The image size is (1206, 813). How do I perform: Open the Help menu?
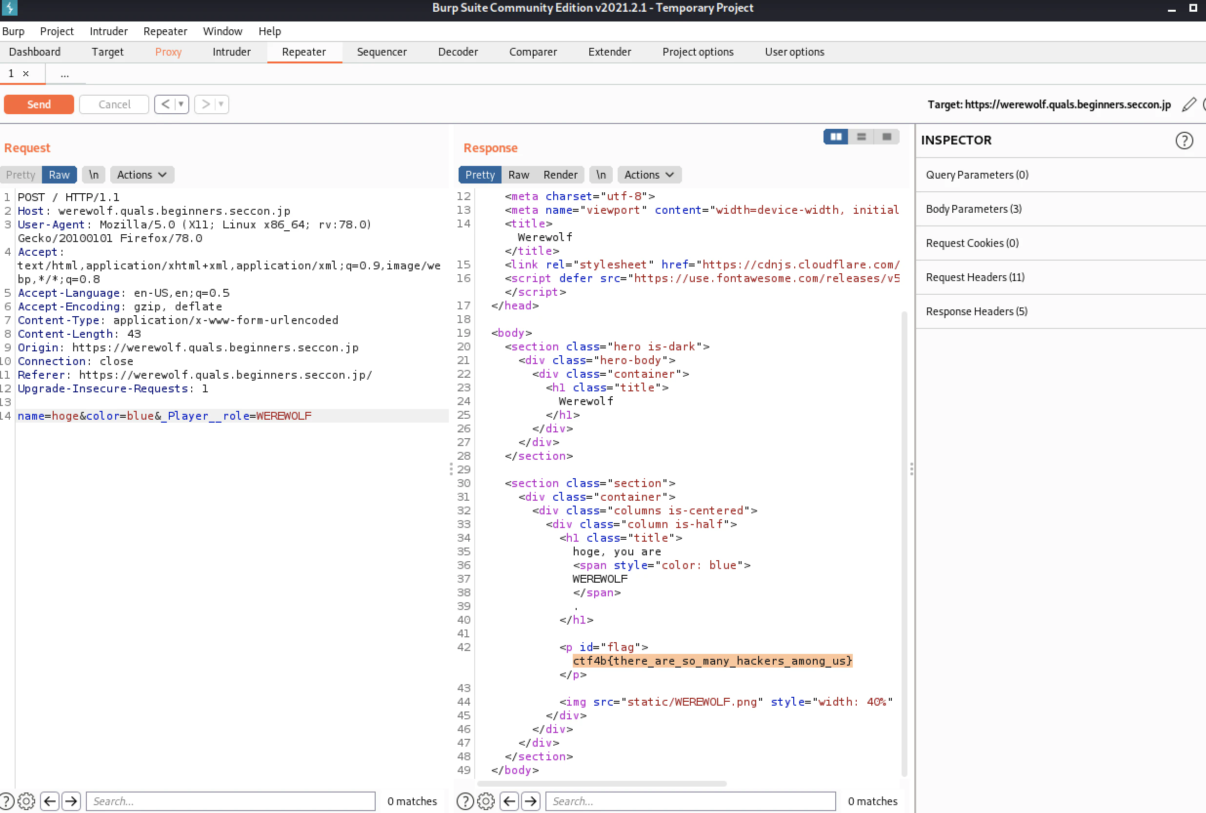269,31
